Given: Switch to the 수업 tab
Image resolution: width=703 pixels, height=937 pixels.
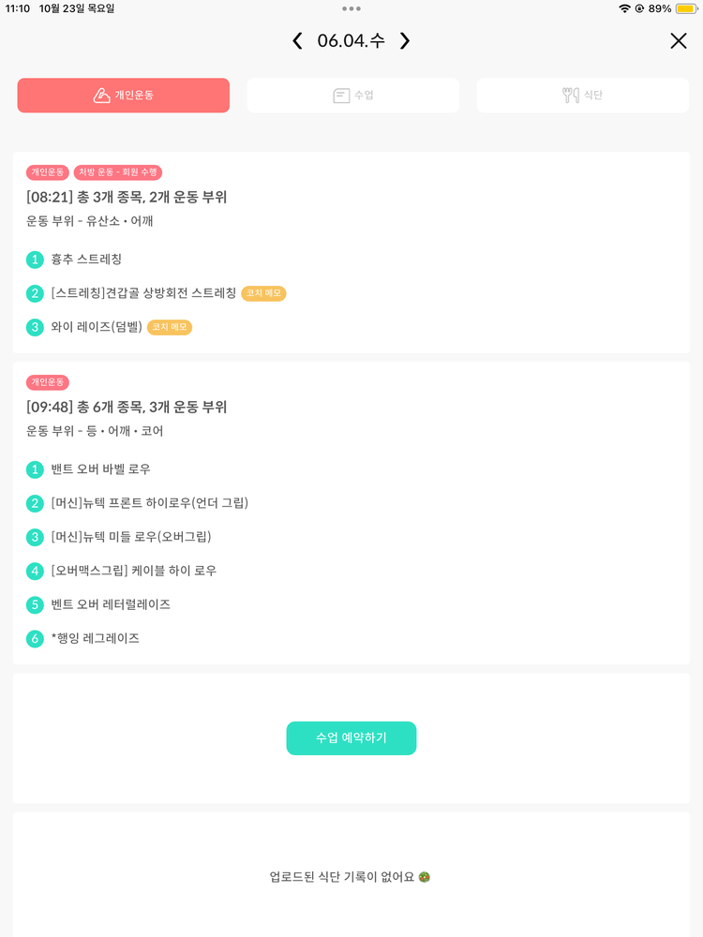Looking at the screenshot, I should pos(353,96).
